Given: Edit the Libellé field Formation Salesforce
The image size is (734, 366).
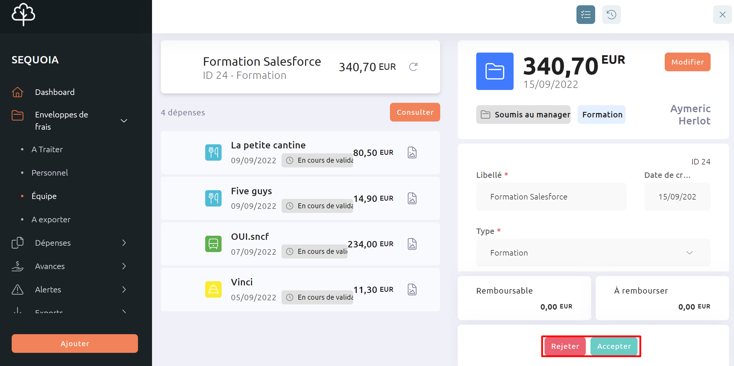Looking at the screenshot, I should coord(551,197).
